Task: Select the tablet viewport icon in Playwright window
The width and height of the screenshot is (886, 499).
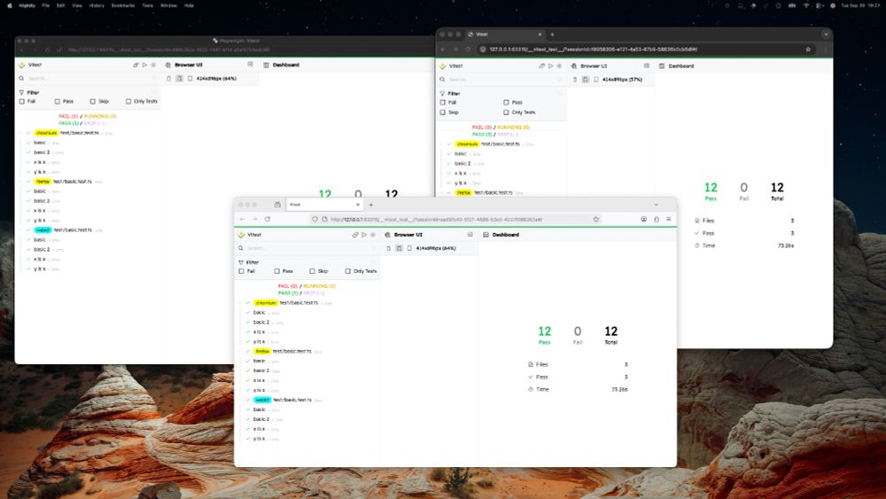Action: (190, 79)
